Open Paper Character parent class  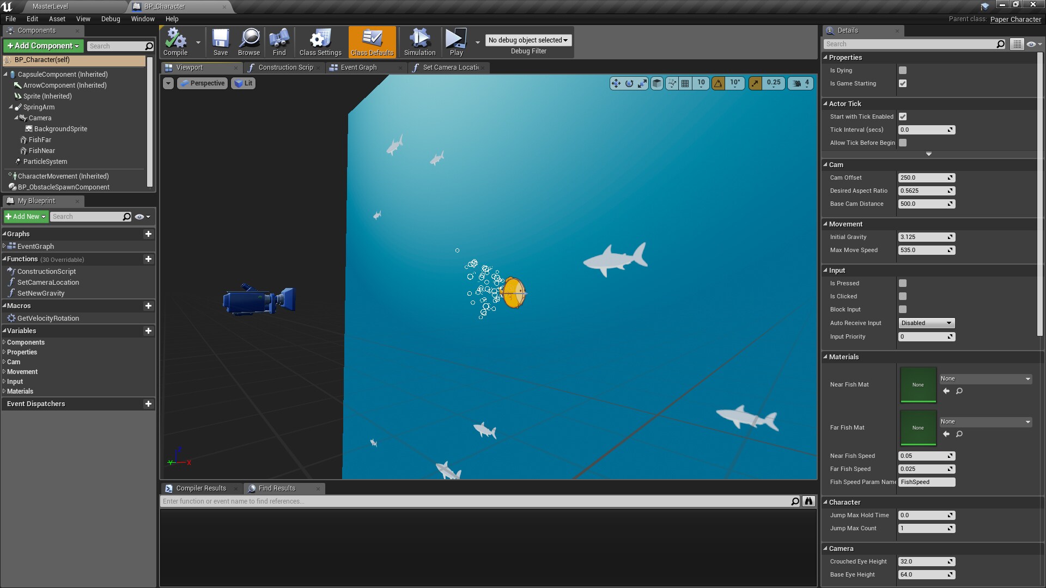click(1015, 19)
